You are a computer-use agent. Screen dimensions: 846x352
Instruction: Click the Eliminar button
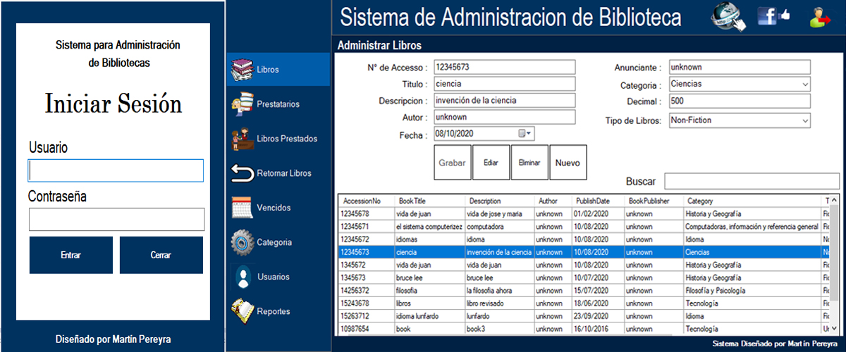(x=529, y=163)
